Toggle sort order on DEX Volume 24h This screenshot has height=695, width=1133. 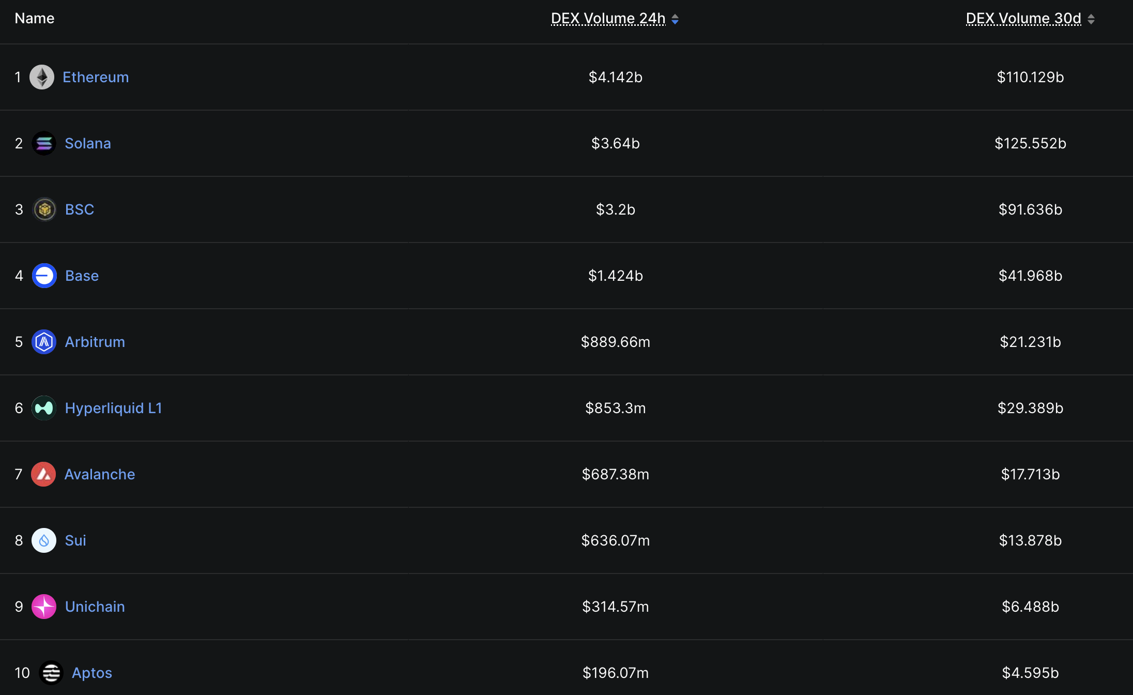(x=676, y=19)
